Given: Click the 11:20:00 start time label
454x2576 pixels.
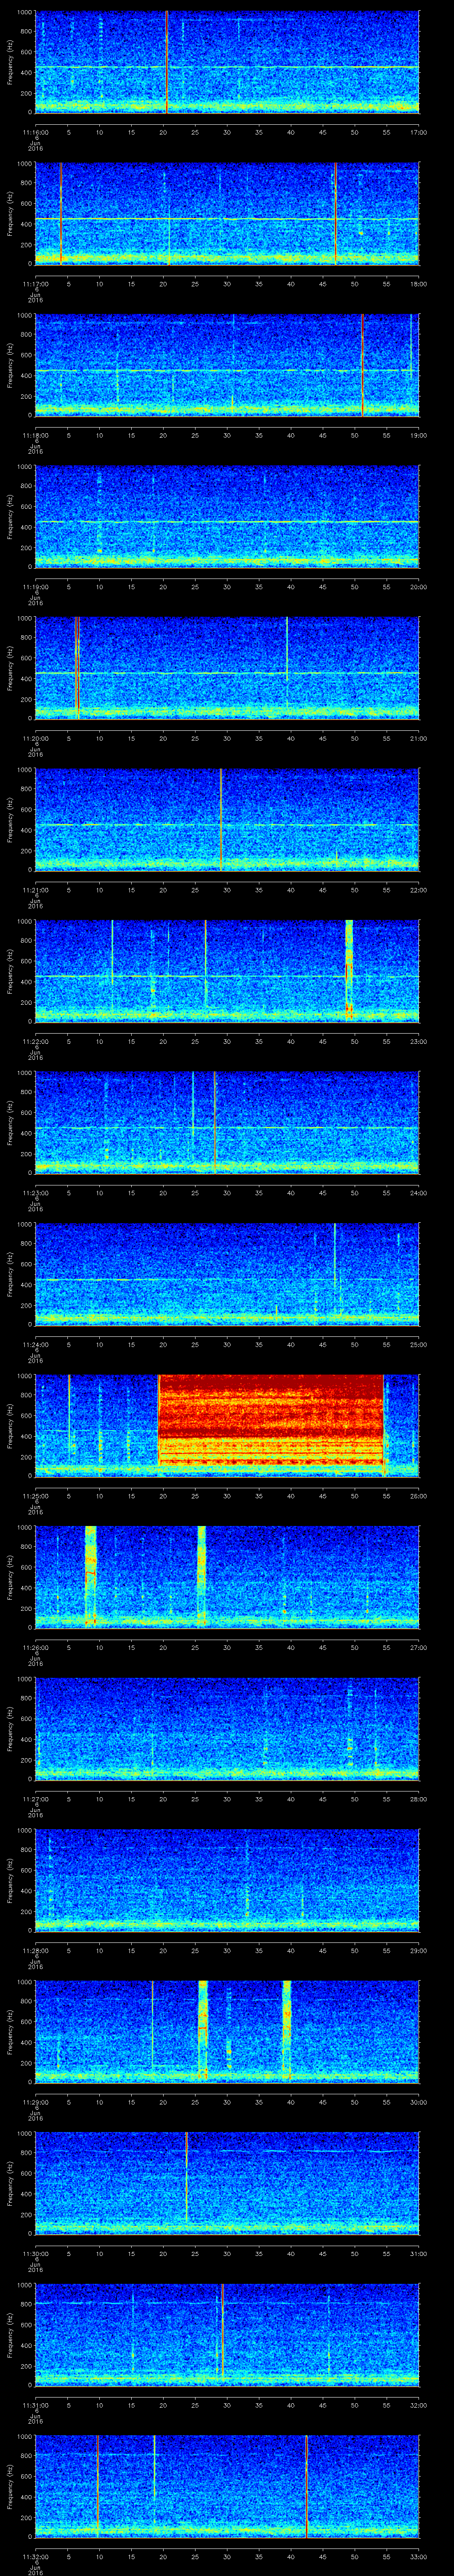Looking at the screenshot, I should click(35, 738).
